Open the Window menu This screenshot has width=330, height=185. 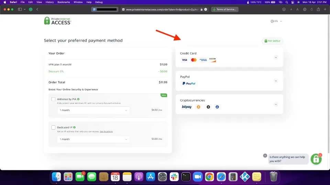pos(78,2)
